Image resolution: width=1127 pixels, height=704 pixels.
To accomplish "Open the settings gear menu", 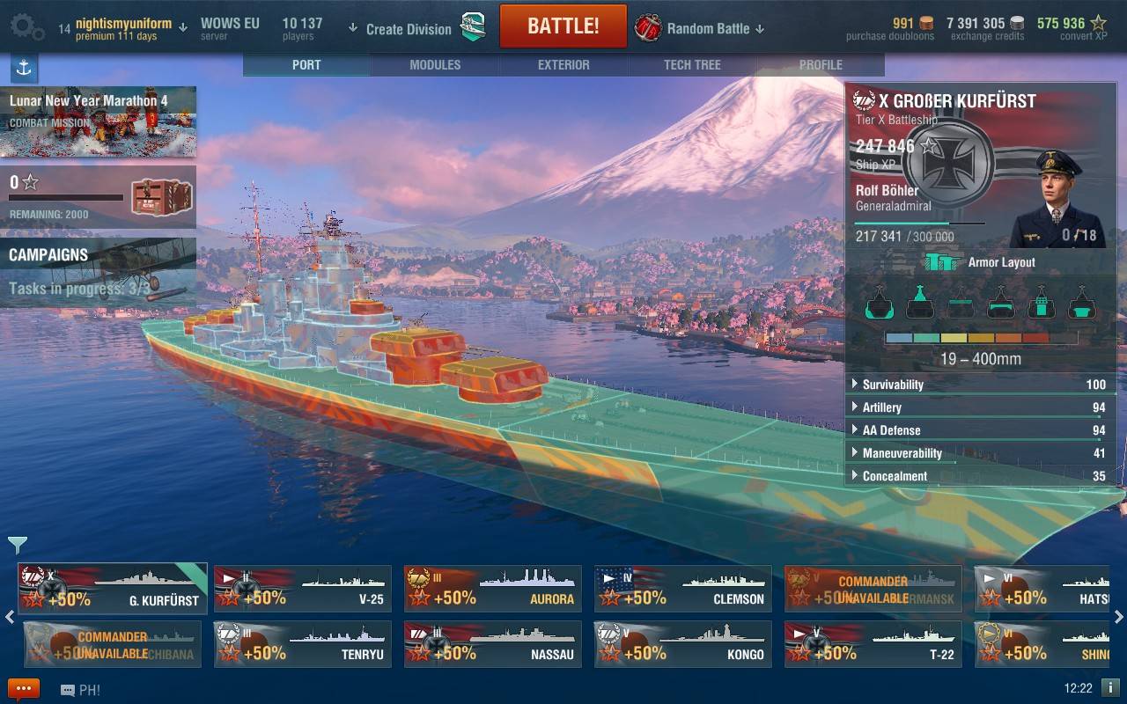I will 26,27.
